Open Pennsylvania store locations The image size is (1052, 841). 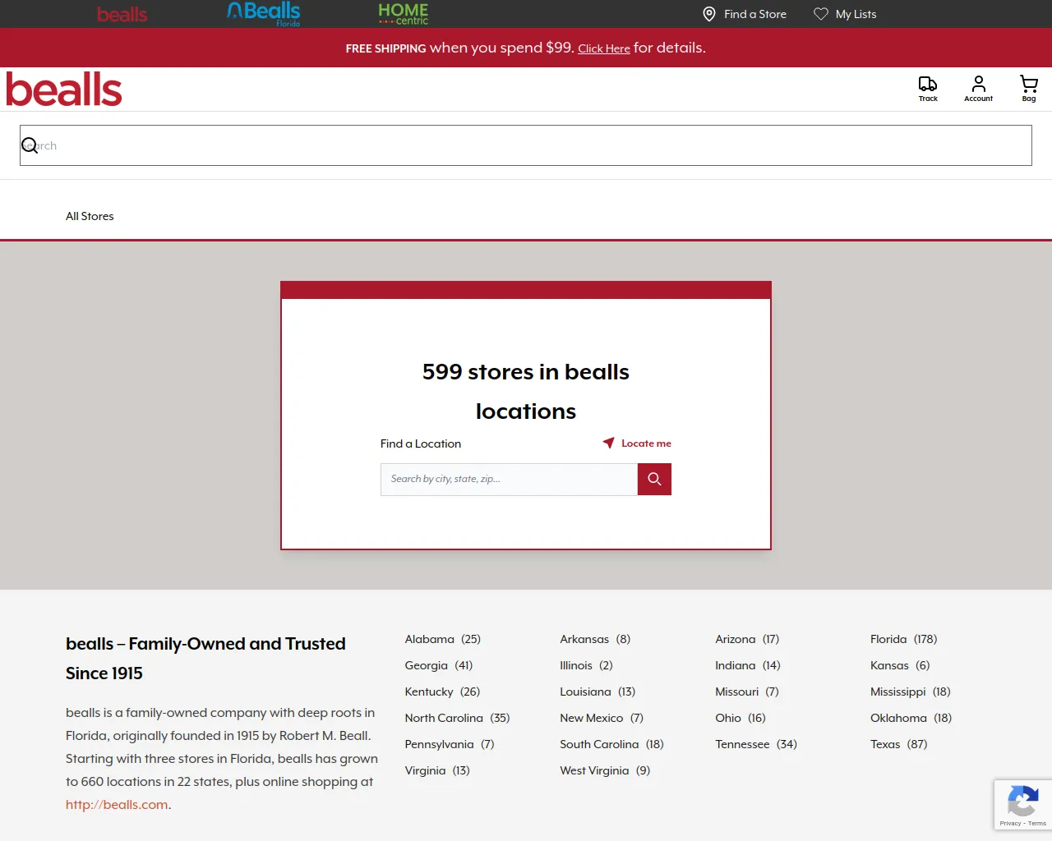pos(450,744)
